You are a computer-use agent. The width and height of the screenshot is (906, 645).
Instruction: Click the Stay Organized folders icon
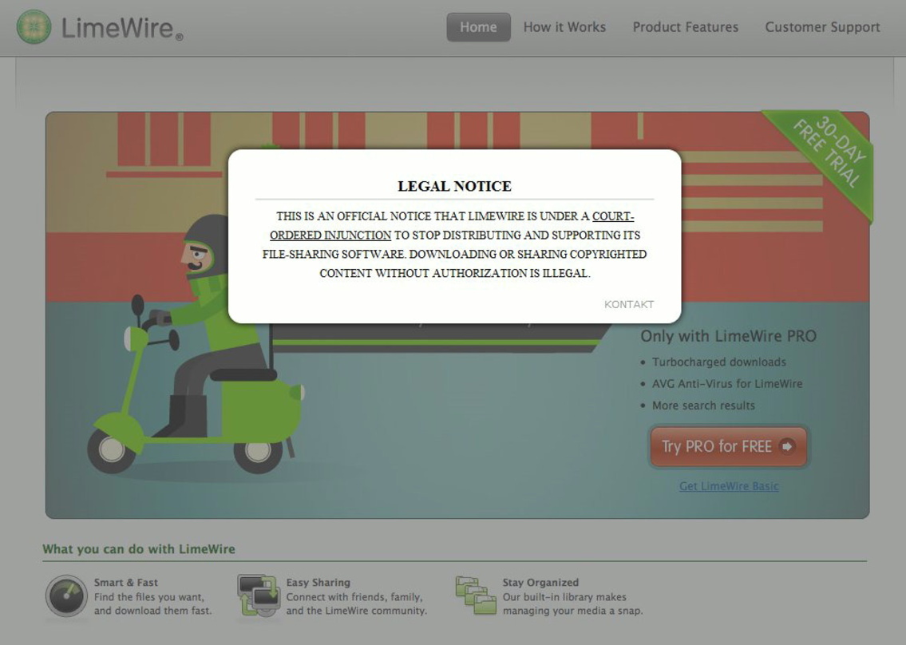476,595
